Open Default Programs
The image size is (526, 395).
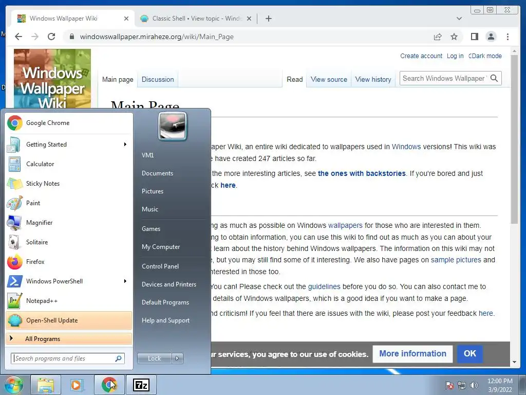(165, 302)
